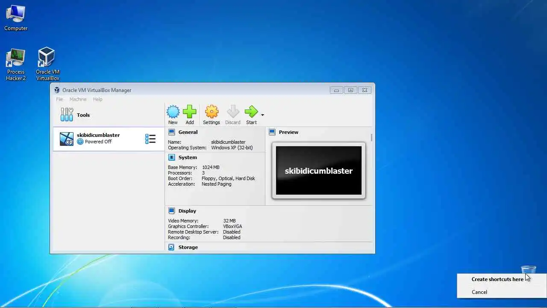Click the skibidicumblaster preview thumbnail
The image size is (547, 308).
tap(319, 170)
